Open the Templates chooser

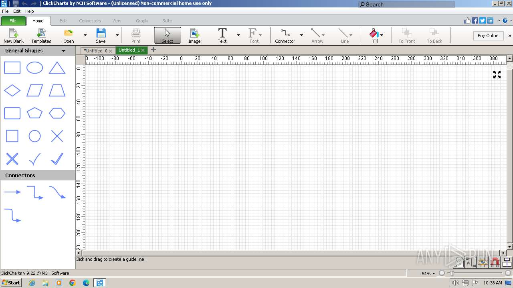(41, 36)
